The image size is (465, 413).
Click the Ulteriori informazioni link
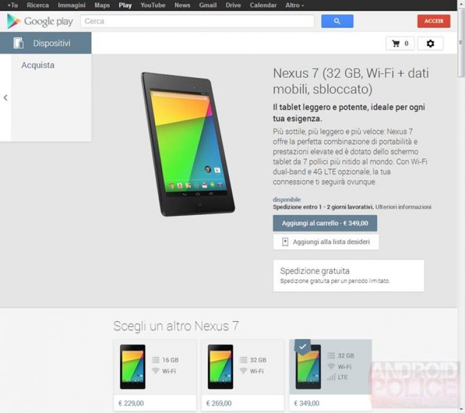click(x=403, y=207)
